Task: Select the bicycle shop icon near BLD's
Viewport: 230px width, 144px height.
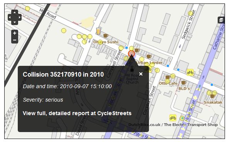Action: (x=190, y=72)
